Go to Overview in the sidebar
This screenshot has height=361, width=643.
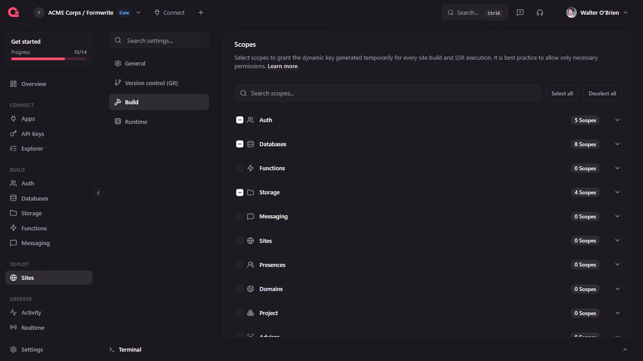coord(49,84)
